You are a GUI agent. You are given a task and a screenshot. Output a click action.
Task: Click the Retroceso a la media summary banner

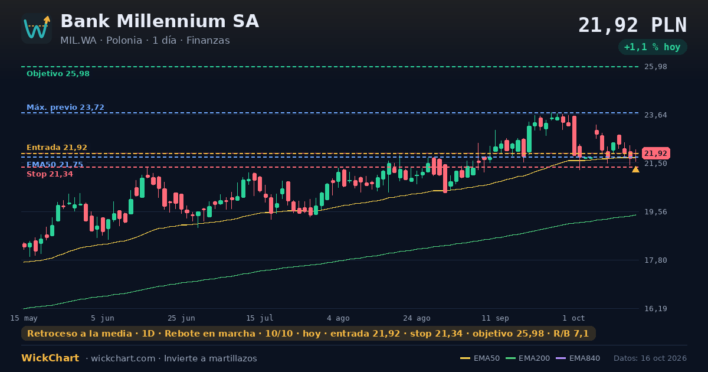308,334
